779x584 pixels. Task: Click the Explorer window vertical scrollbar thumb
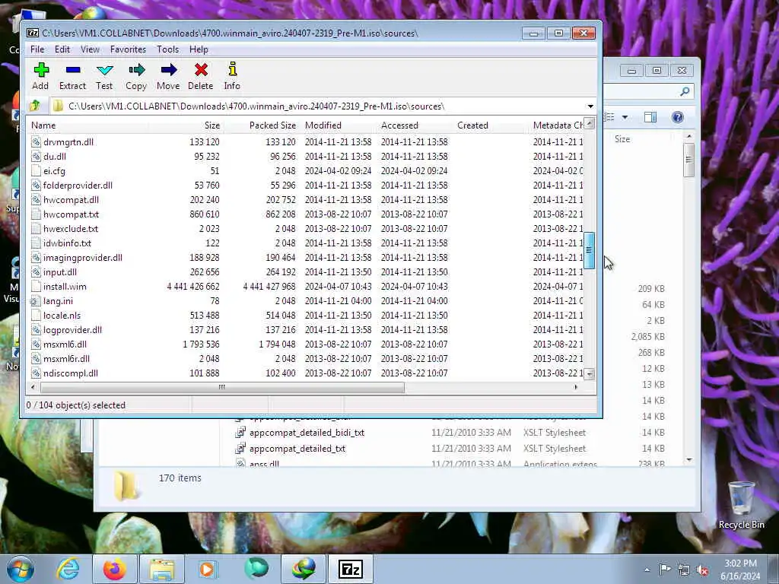click(x=688, y=160)
